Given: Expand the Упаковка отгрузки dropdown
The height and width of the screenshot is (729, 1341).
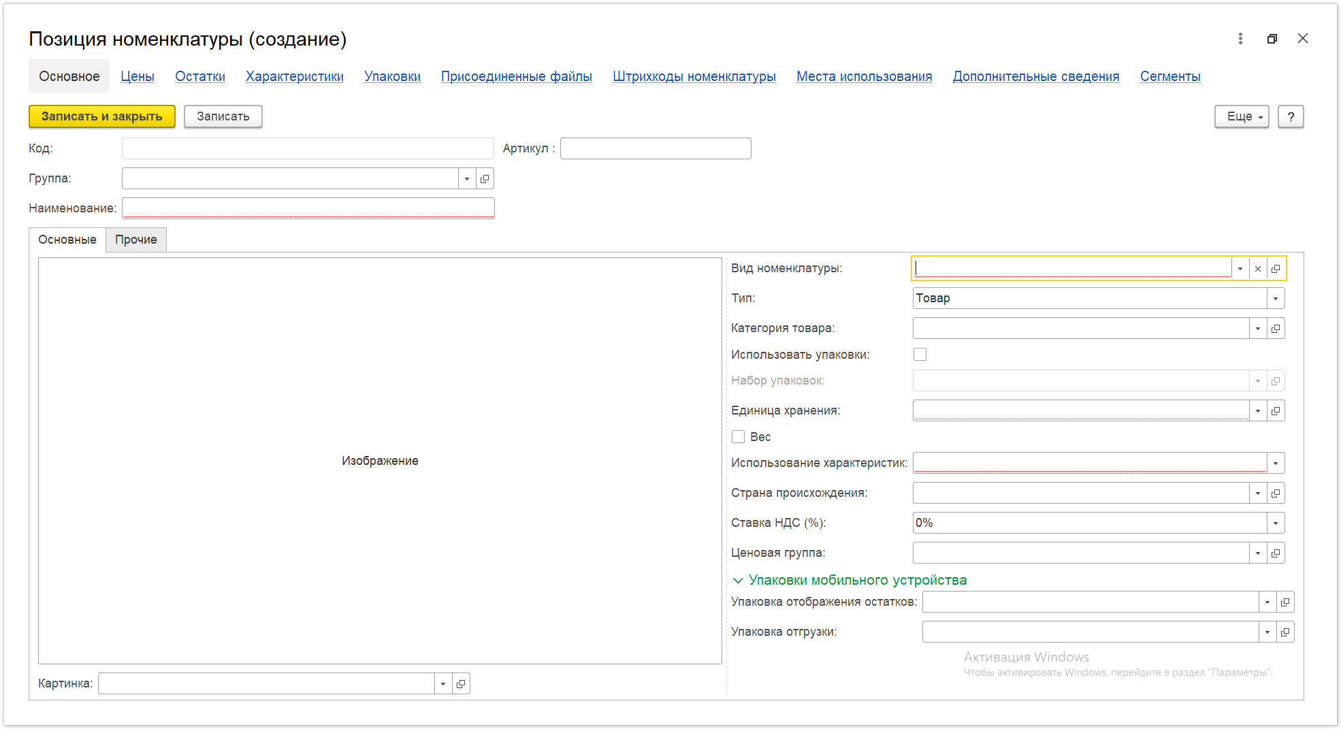Looking at the screenshot, I should [1267, 632].
